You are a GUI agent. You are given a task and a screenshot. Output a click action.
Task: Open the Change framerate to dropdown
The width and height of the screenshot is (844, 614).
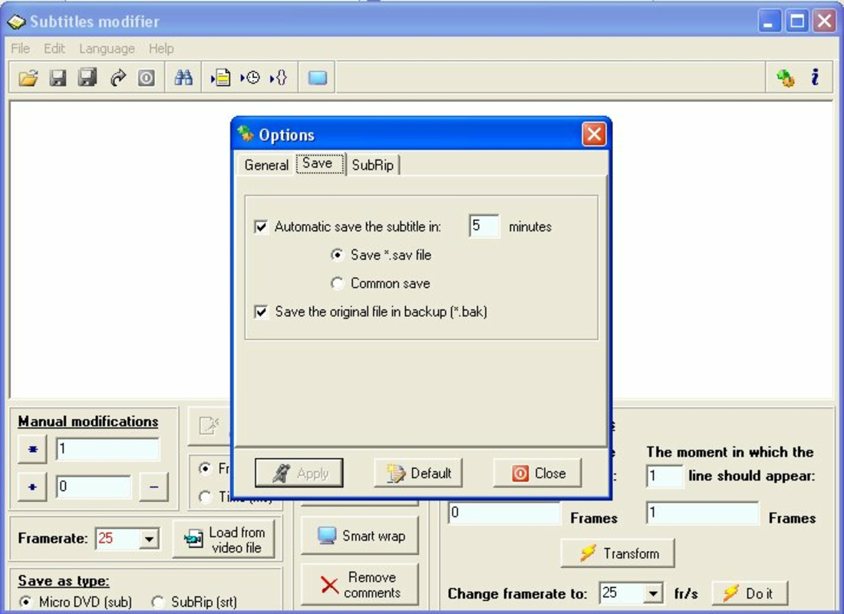coord(653,593)
